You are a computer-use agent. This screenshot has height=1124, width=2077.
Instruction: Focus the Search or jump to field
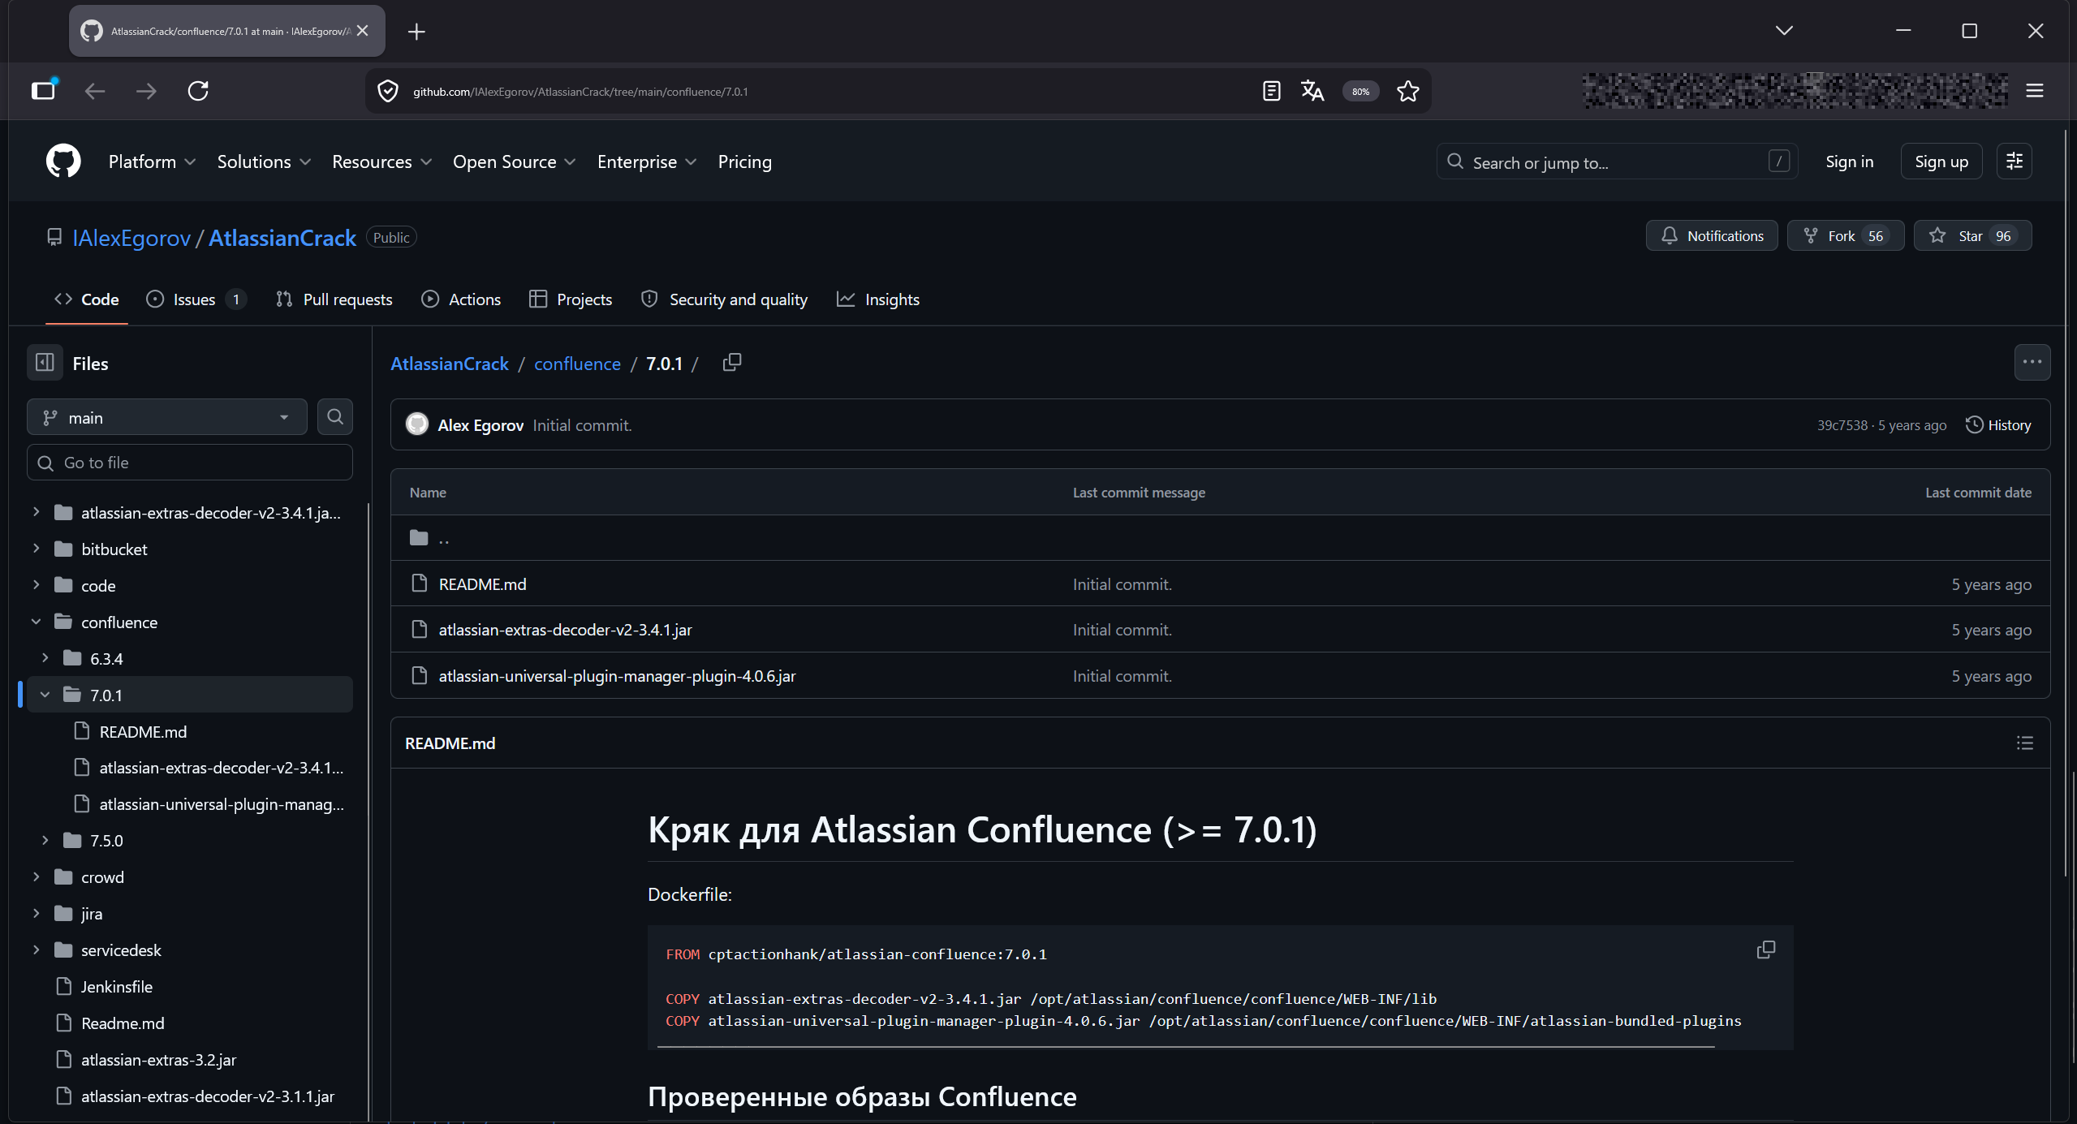[1617, 161]
